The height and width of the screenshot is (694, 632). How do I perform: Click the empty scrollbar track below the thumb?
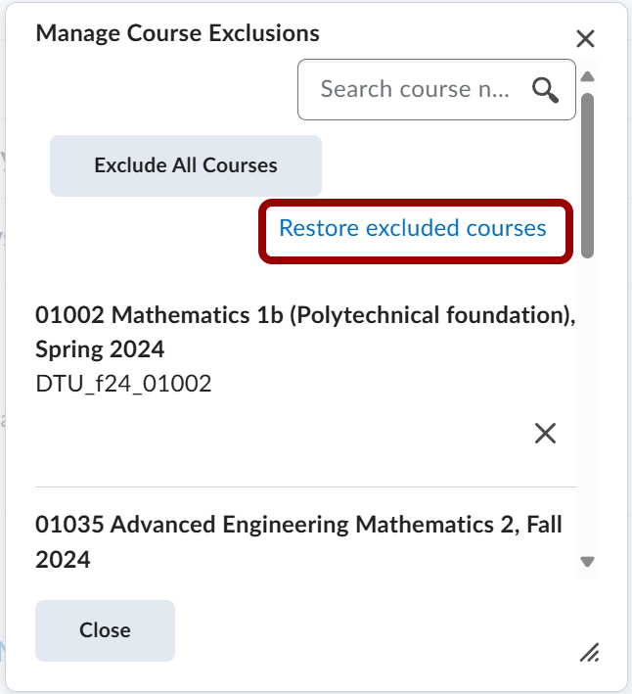(x=587, y=411)
